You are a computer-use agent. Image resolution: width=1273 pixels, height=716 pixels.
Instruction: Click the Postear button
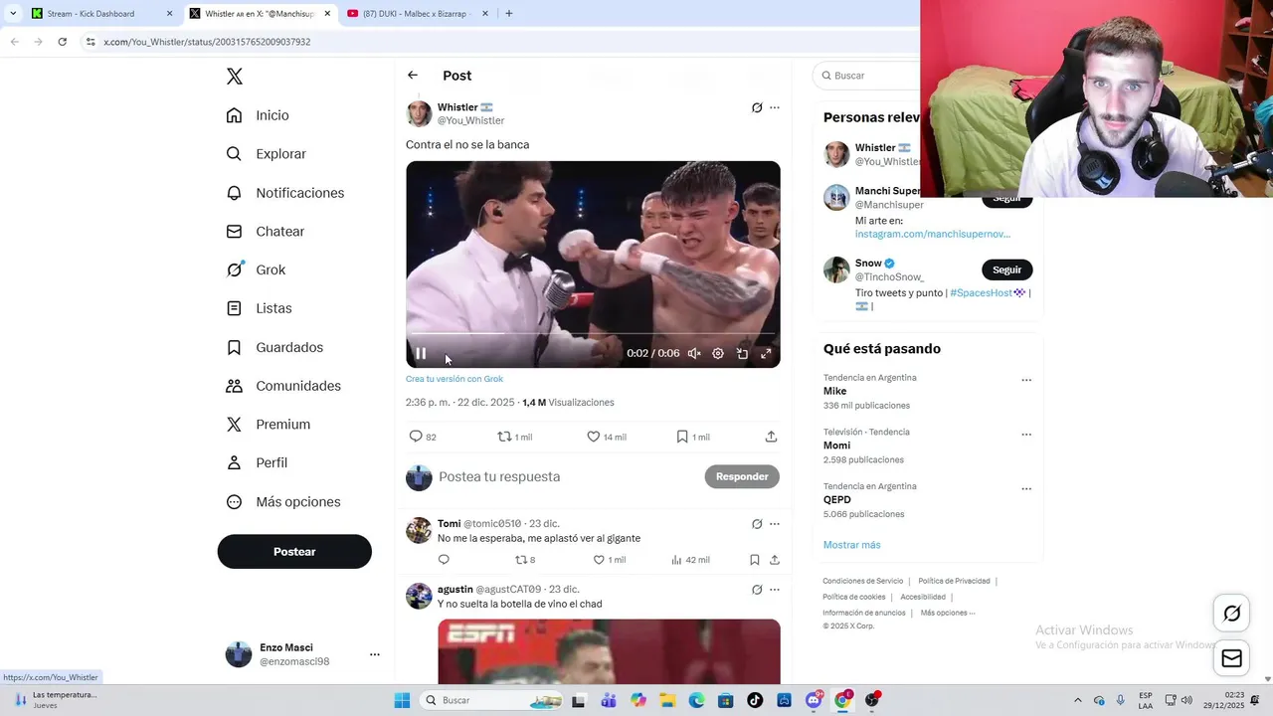click(x=294, y=552)
